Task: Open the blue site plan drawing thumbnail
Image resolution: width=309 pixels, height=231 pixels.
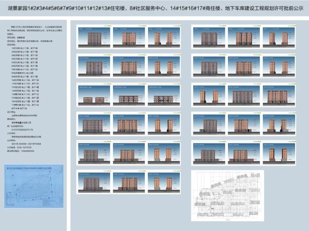Action: coord(34,186)
